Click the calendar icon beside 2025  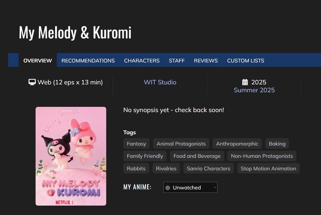click(245, 82)
